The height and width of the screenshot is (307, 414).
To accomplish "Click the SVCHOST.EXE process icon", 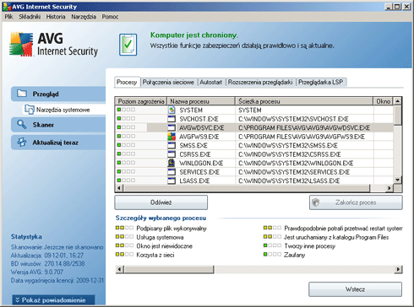I will pos(172,119).
